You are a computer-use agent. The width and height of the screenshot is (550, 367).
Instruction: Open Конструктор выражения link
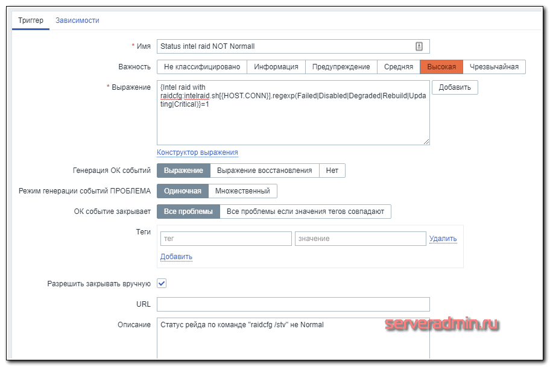(x=197, y=152)
